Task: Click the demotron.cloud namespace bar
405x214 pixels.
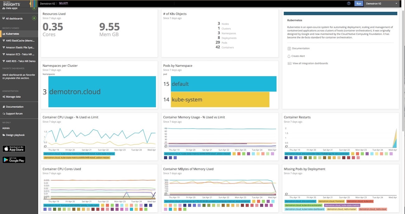Action: [x=102, y=92]
